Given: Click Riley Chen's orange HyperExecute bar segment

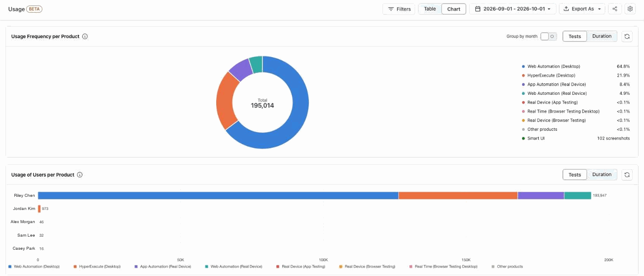Looking at the screenshot, I should pos(458,195).
